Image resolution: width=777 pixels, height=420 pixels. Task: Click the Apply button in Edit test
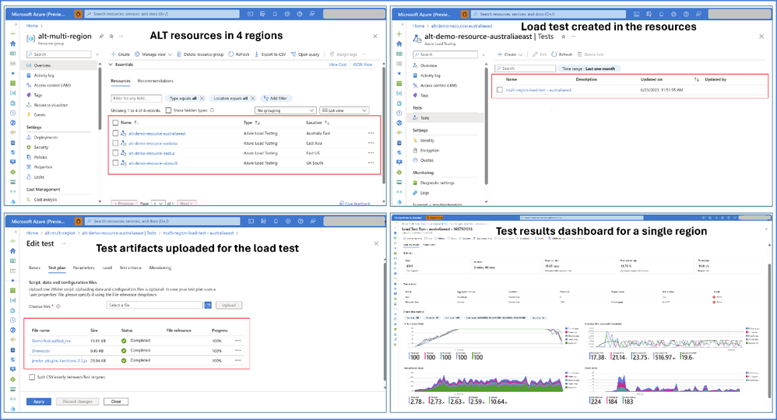click(x=39, y=401)
